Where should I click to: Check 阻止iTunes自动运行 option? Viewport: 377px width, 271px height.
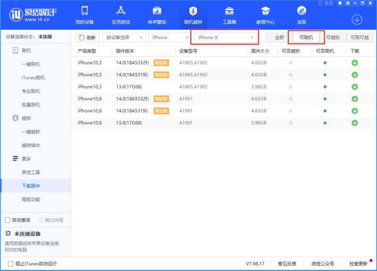pyautogui.click(x=10, y=264)
